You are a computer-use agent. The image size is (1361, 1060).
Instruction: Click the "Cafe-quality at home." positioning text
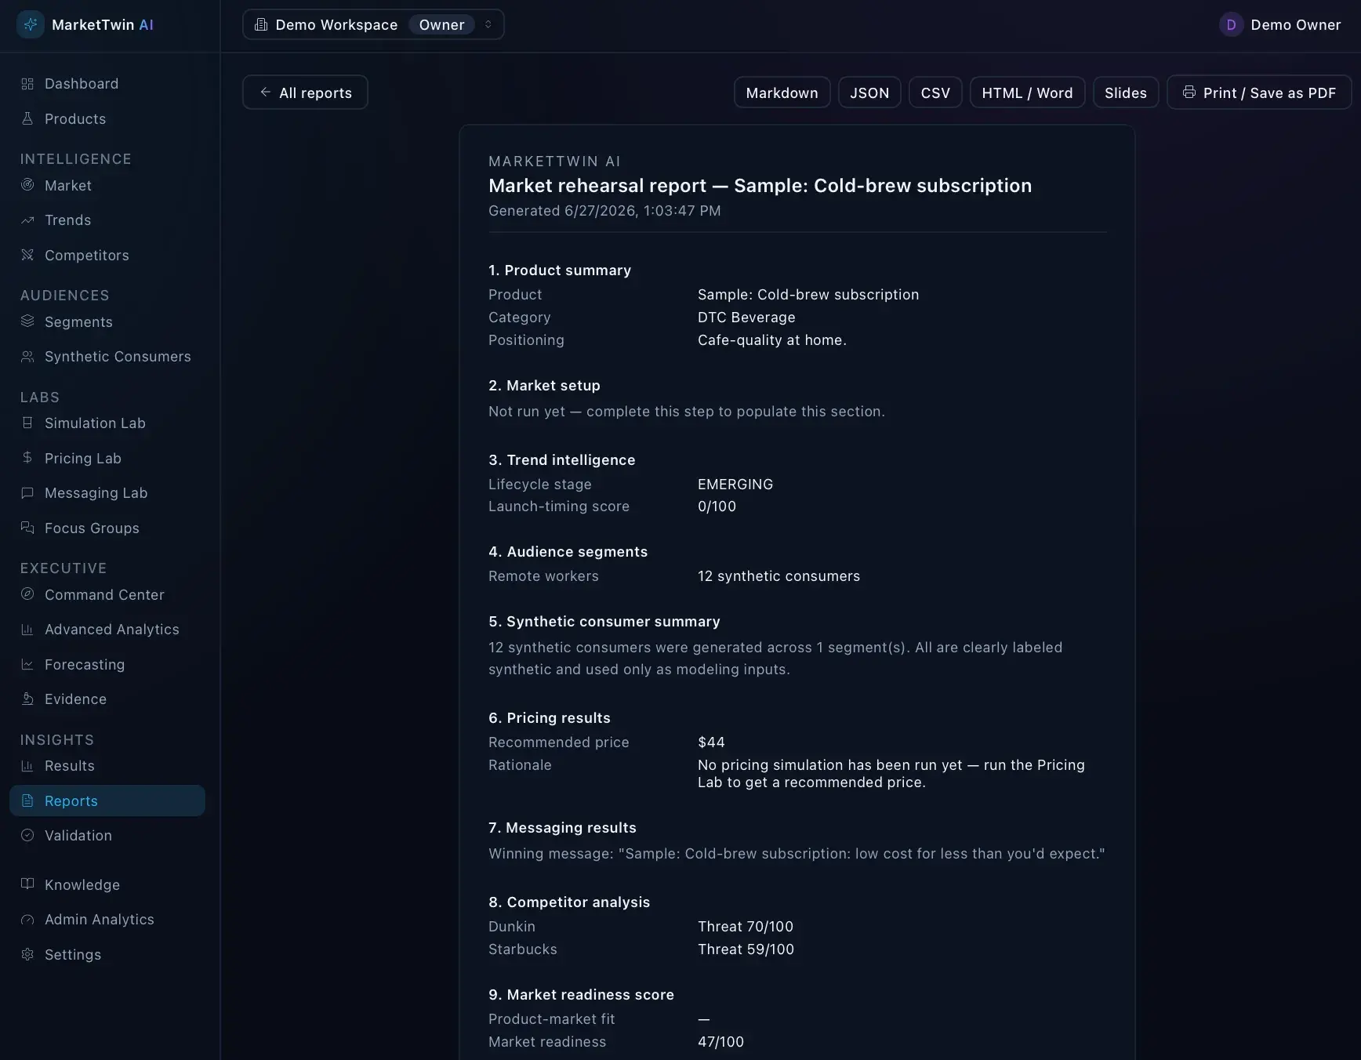pyautogui.click(x=772, y=340)
